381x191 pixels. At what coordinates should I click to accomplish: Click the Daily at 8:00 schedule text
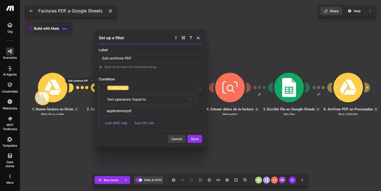pos(153,180)
